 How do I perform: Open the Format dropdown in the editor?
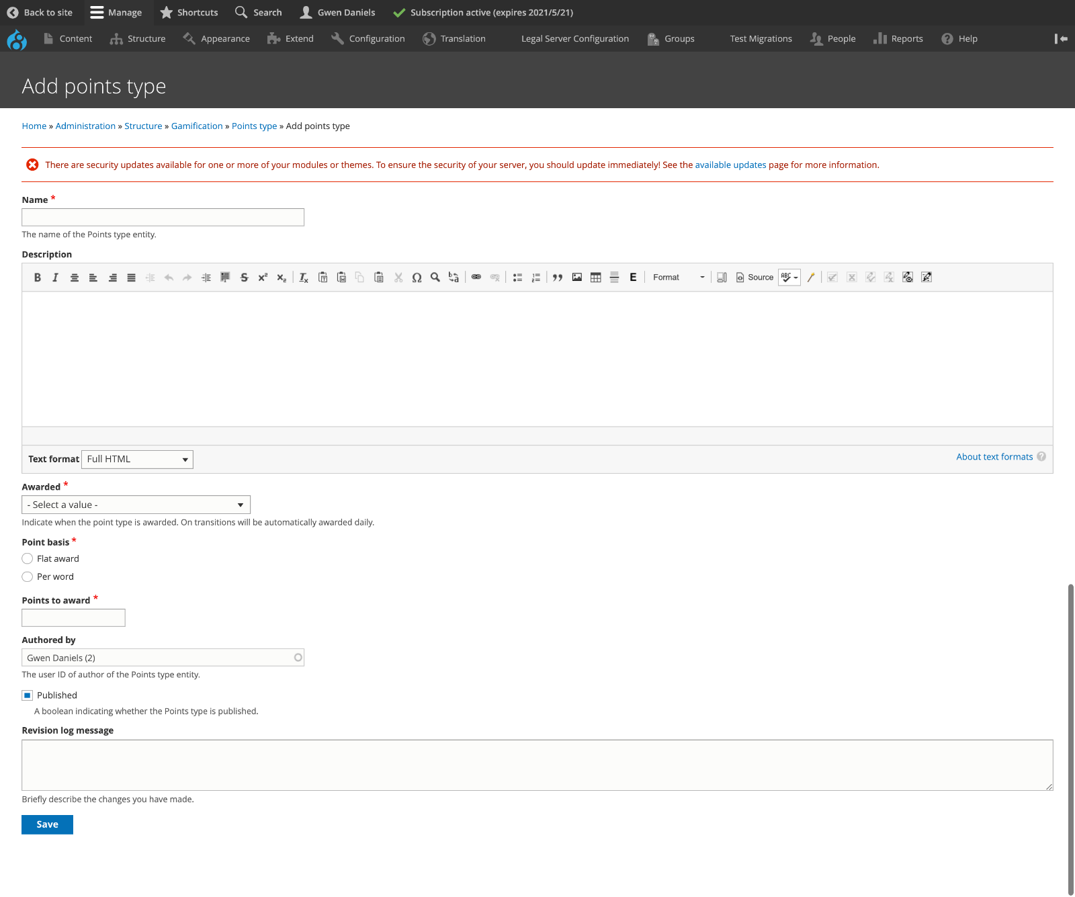click(679, 277)
